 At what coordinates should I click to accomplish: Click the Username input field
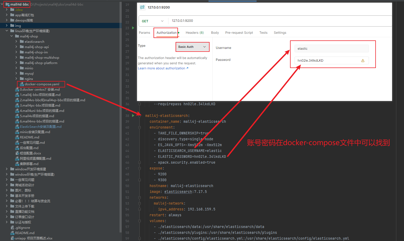331,49
